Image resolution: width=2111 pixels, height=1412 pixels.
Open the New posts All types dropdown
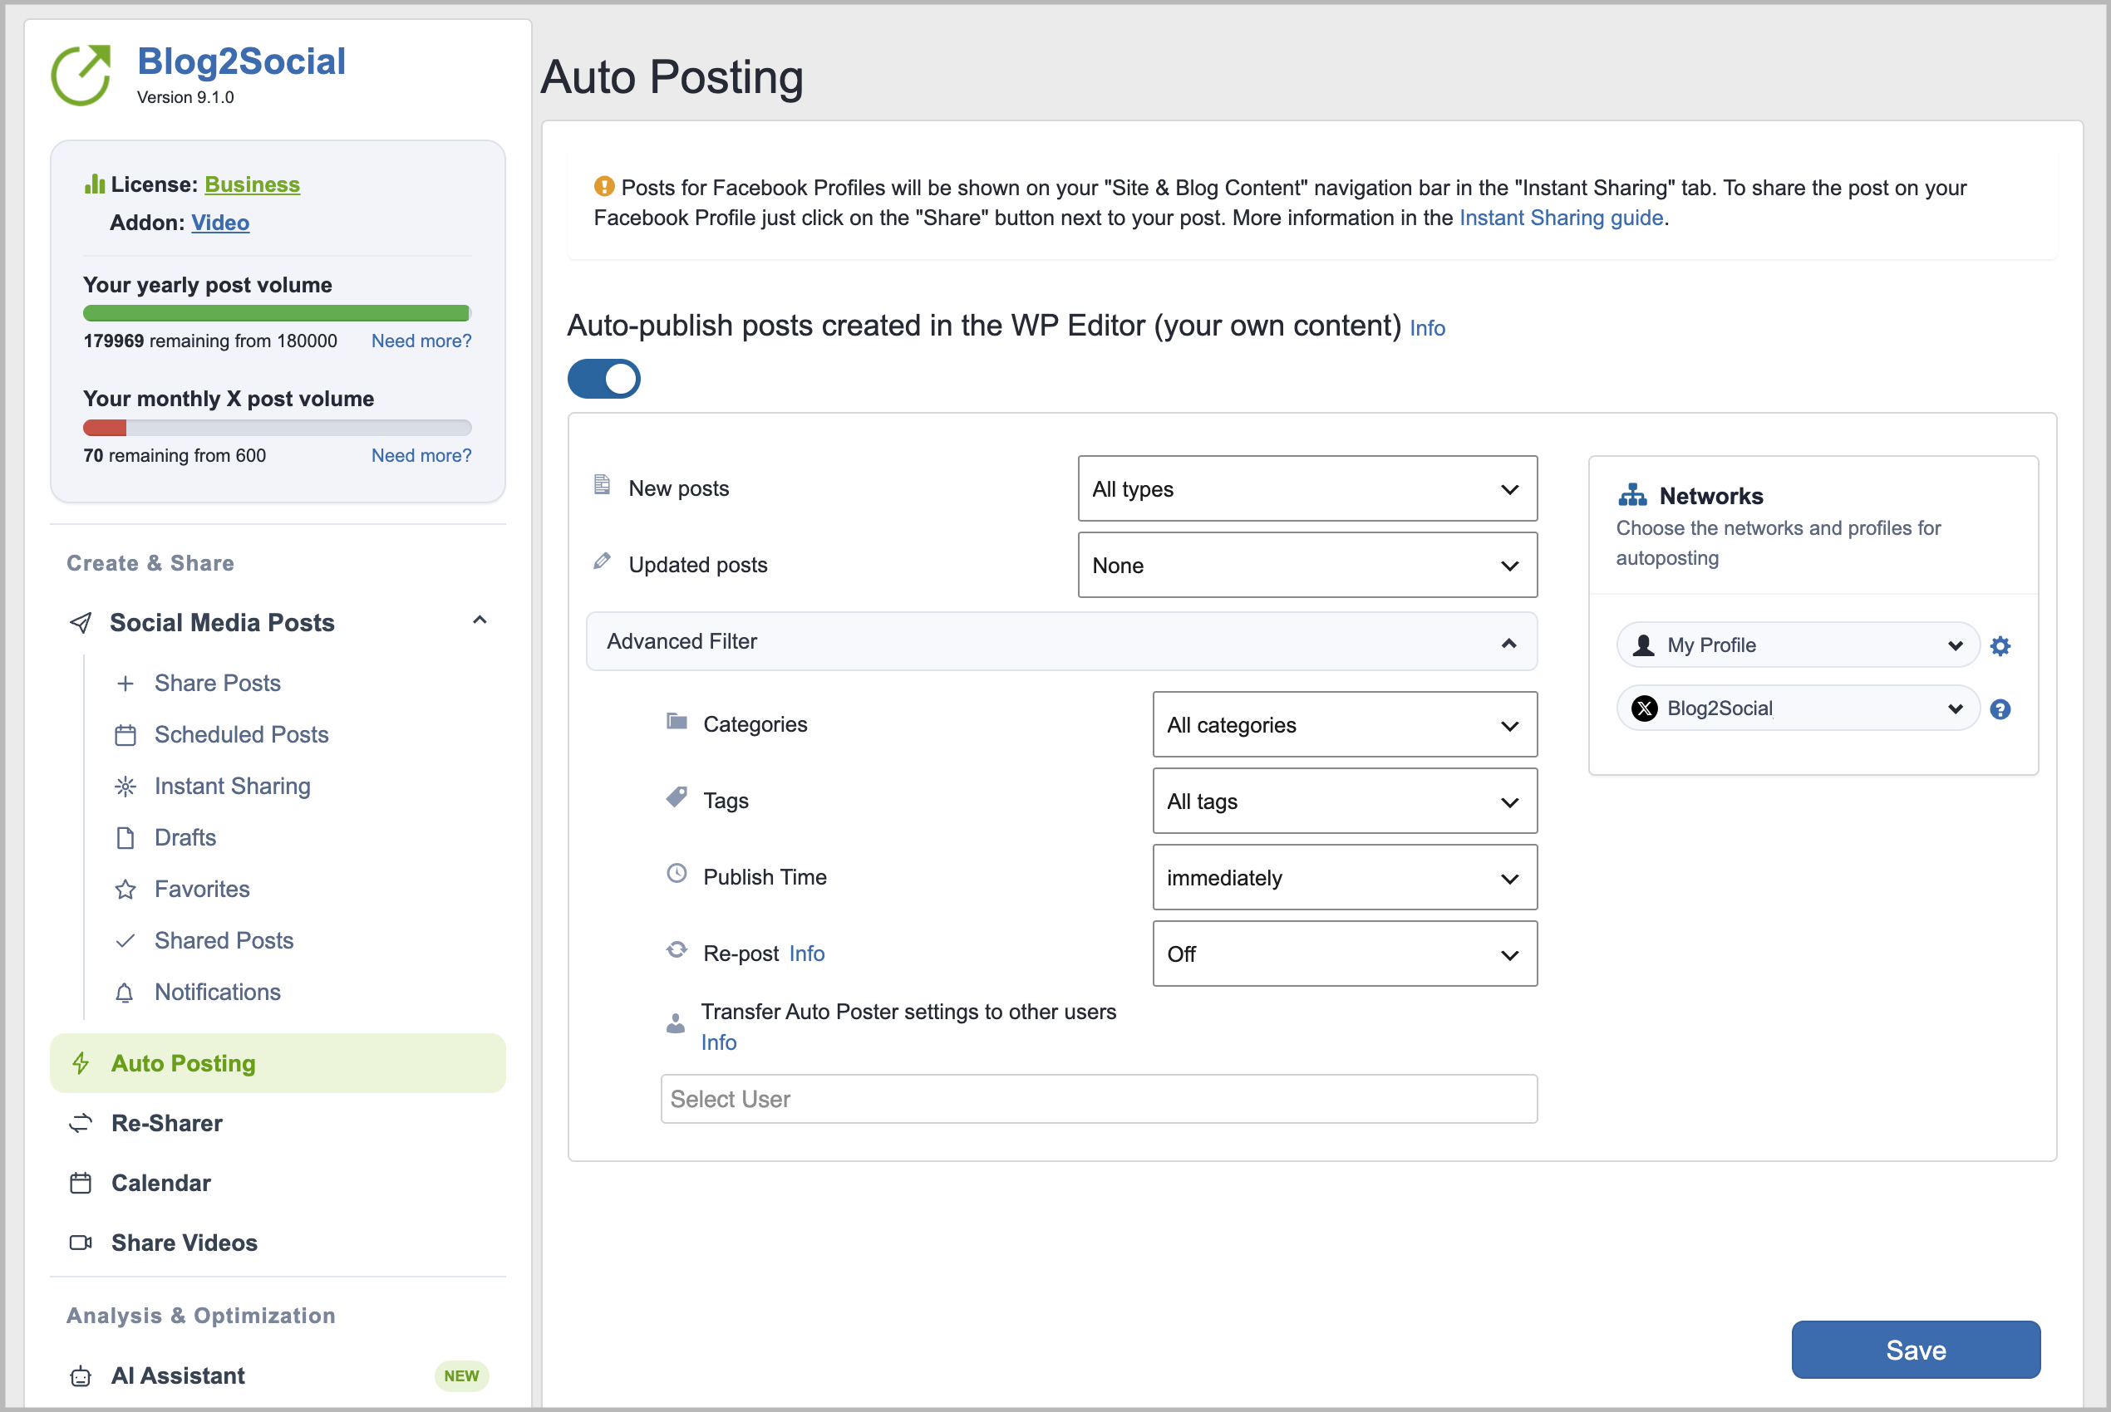[1307, 489]
